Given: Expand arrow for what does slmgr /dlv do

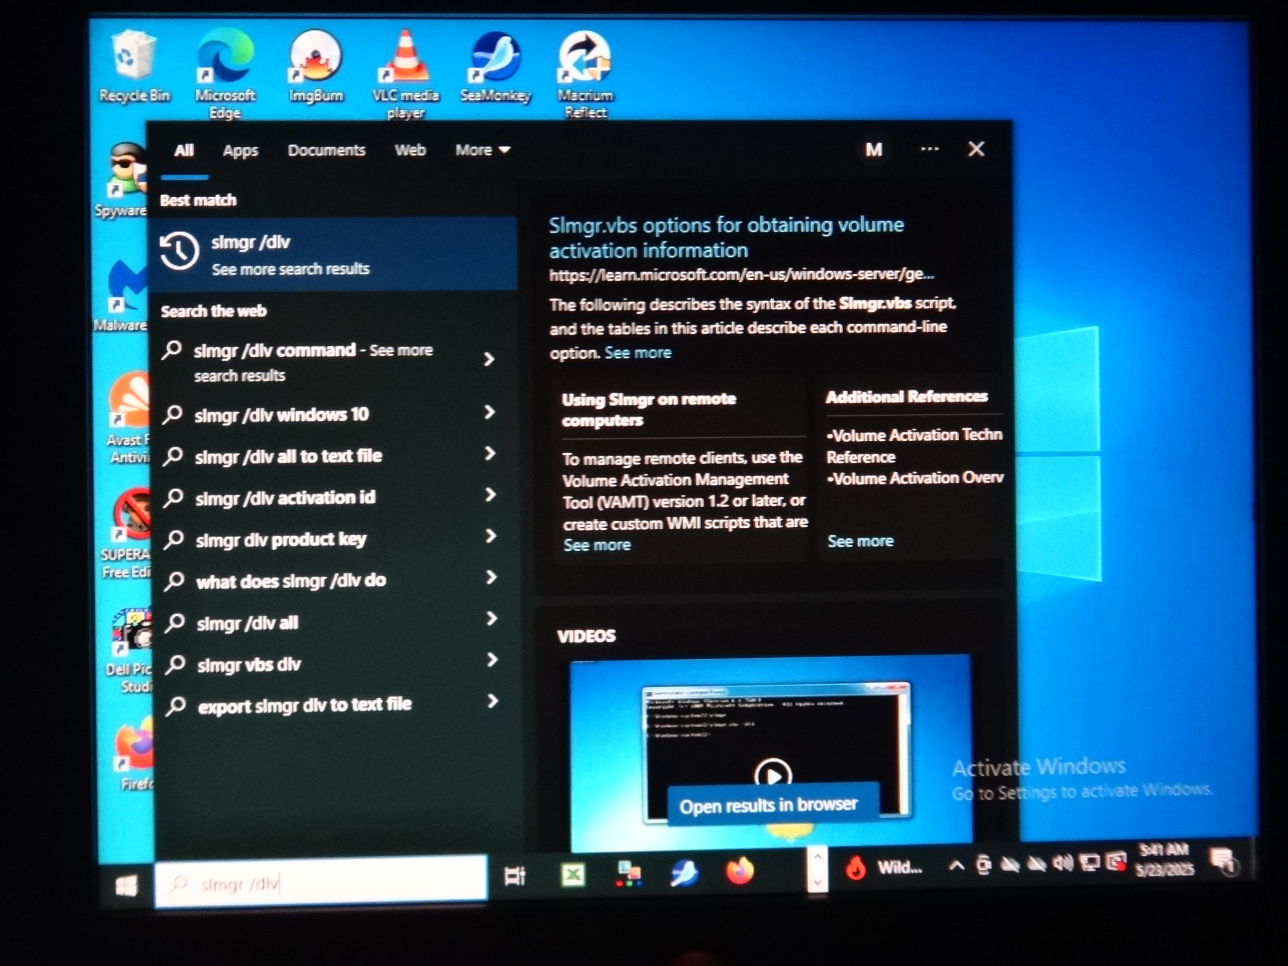Looking at the screenshot, I should [x=491, y=577].
